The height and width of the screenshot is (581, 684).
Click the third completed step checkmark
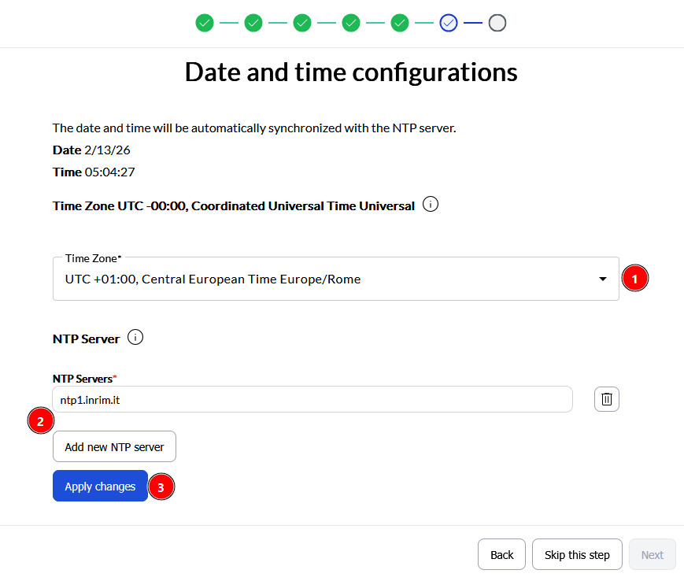click(x=302, y=23)
